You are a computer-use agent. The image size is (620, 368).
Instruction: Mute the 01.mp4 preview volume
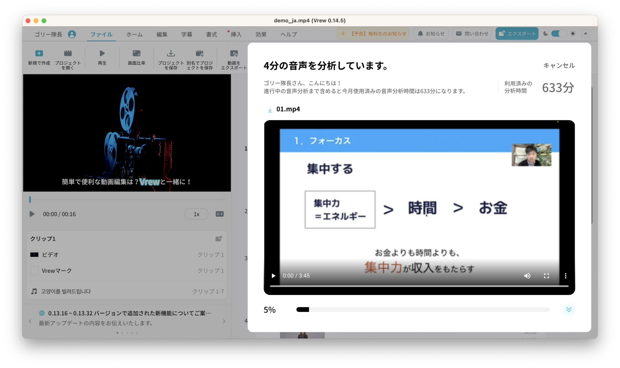[x=527, y=276]
